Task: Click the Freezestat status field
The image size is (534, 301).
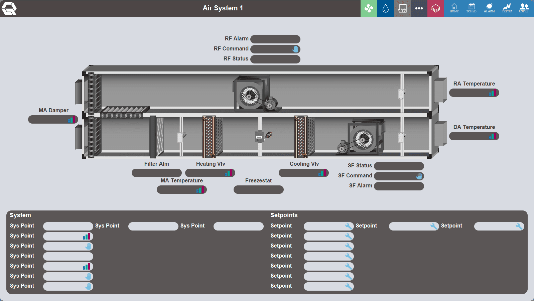Action: click(258, 190)
